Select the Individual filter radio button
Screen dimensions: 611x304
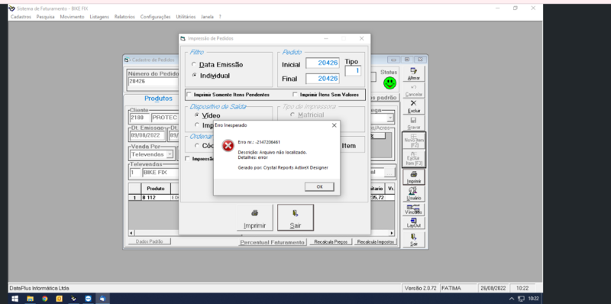click(194, 75)
